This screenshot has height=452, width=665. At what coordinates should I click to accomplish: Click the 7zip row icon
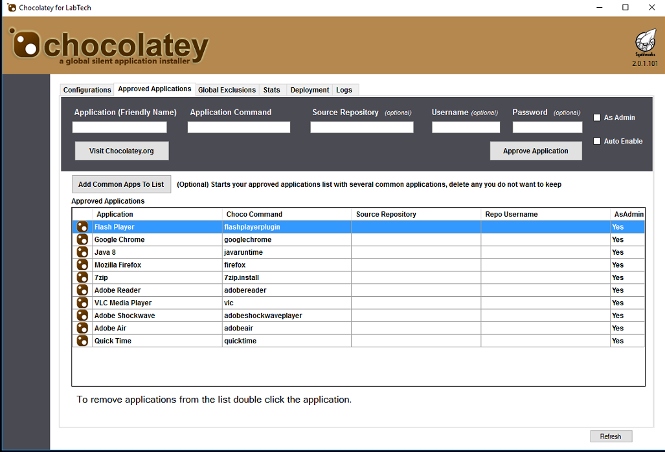pyautogui.click(x=82, y=277)
